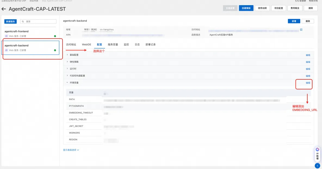The width and height of the screenshot is (322, 169).
Task: Click the AgentCraft-CAP-LATEST page title
Action: click(x=37, y=9)
